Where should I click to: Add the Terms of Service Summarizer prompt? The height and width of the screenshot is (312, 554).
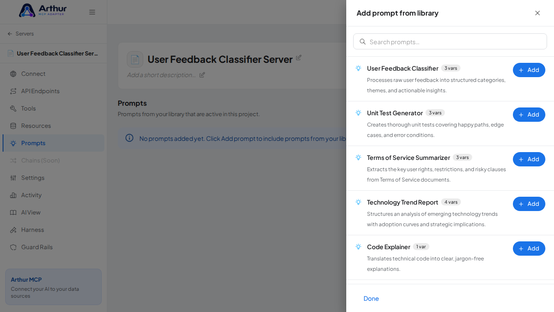529,159
